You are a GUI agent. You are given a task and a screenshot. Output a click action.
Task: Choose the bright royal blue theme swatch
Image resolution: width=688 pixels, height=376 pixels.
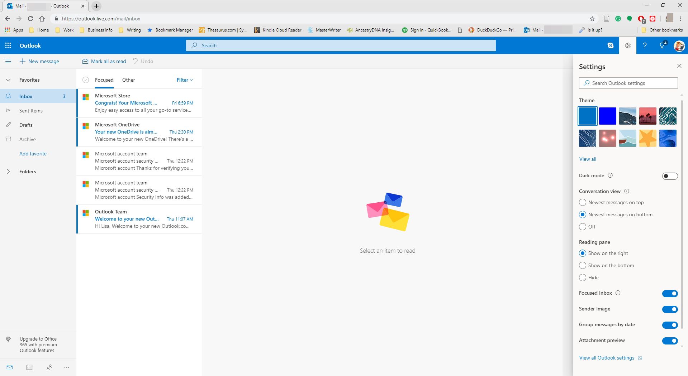point(607,116)
